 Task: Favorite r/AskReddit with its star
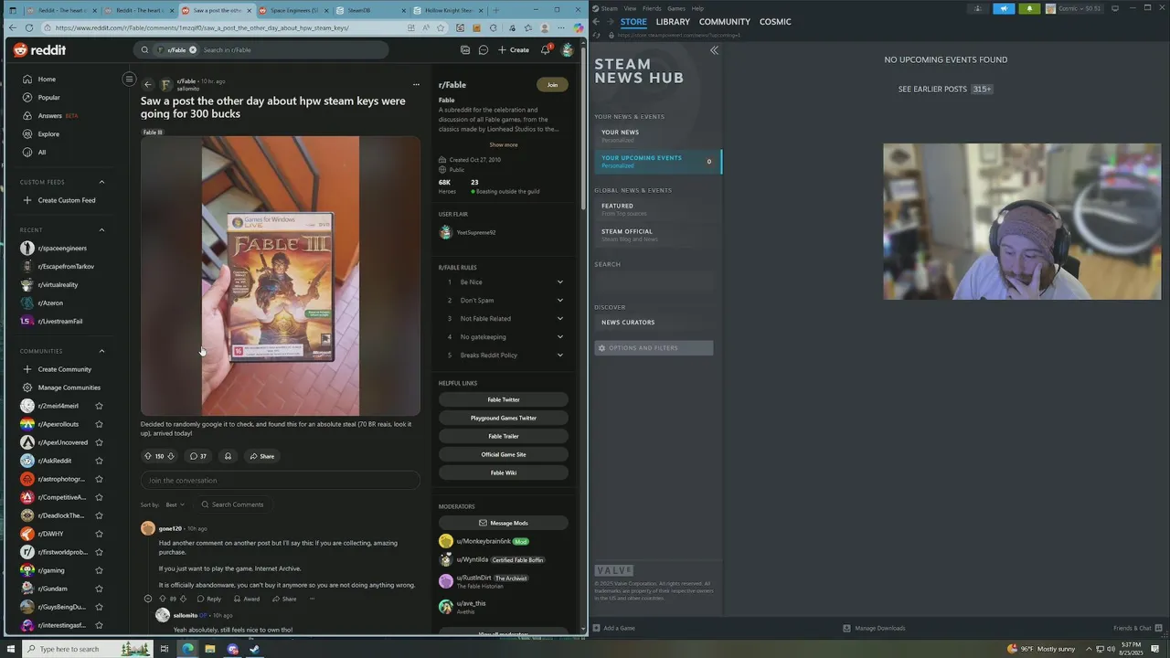[x=99, y=461]
